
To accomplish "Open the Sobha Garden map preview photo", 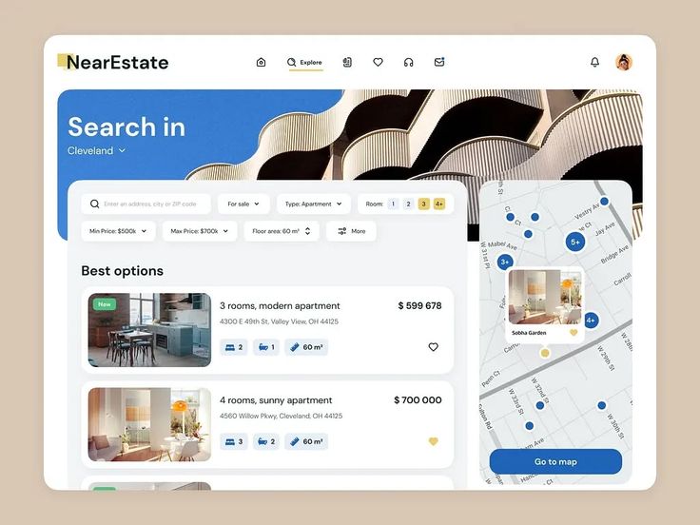I will click(x=545, y=297).
